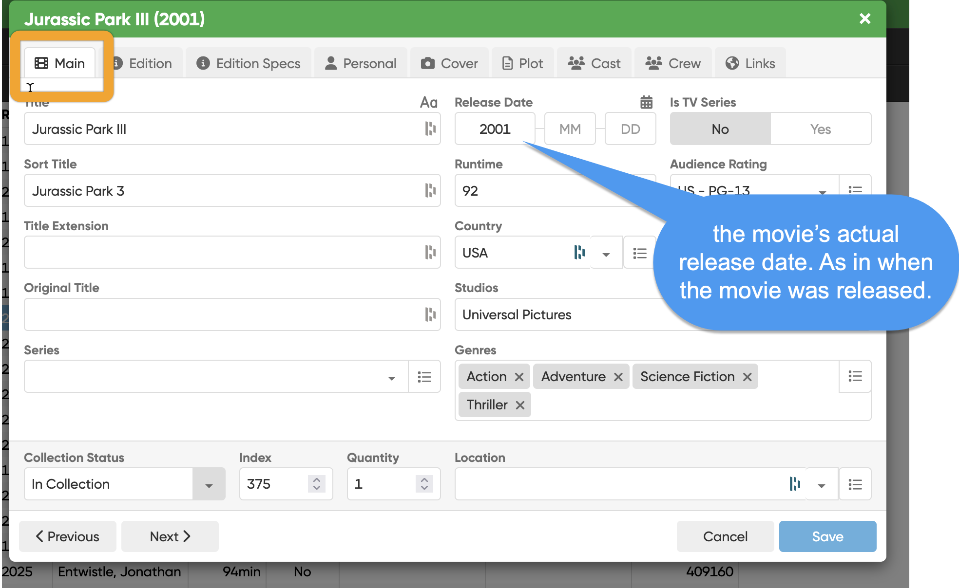Click the calendar icon beside Release Date
959x588 pixels.
tap(646, 102)
